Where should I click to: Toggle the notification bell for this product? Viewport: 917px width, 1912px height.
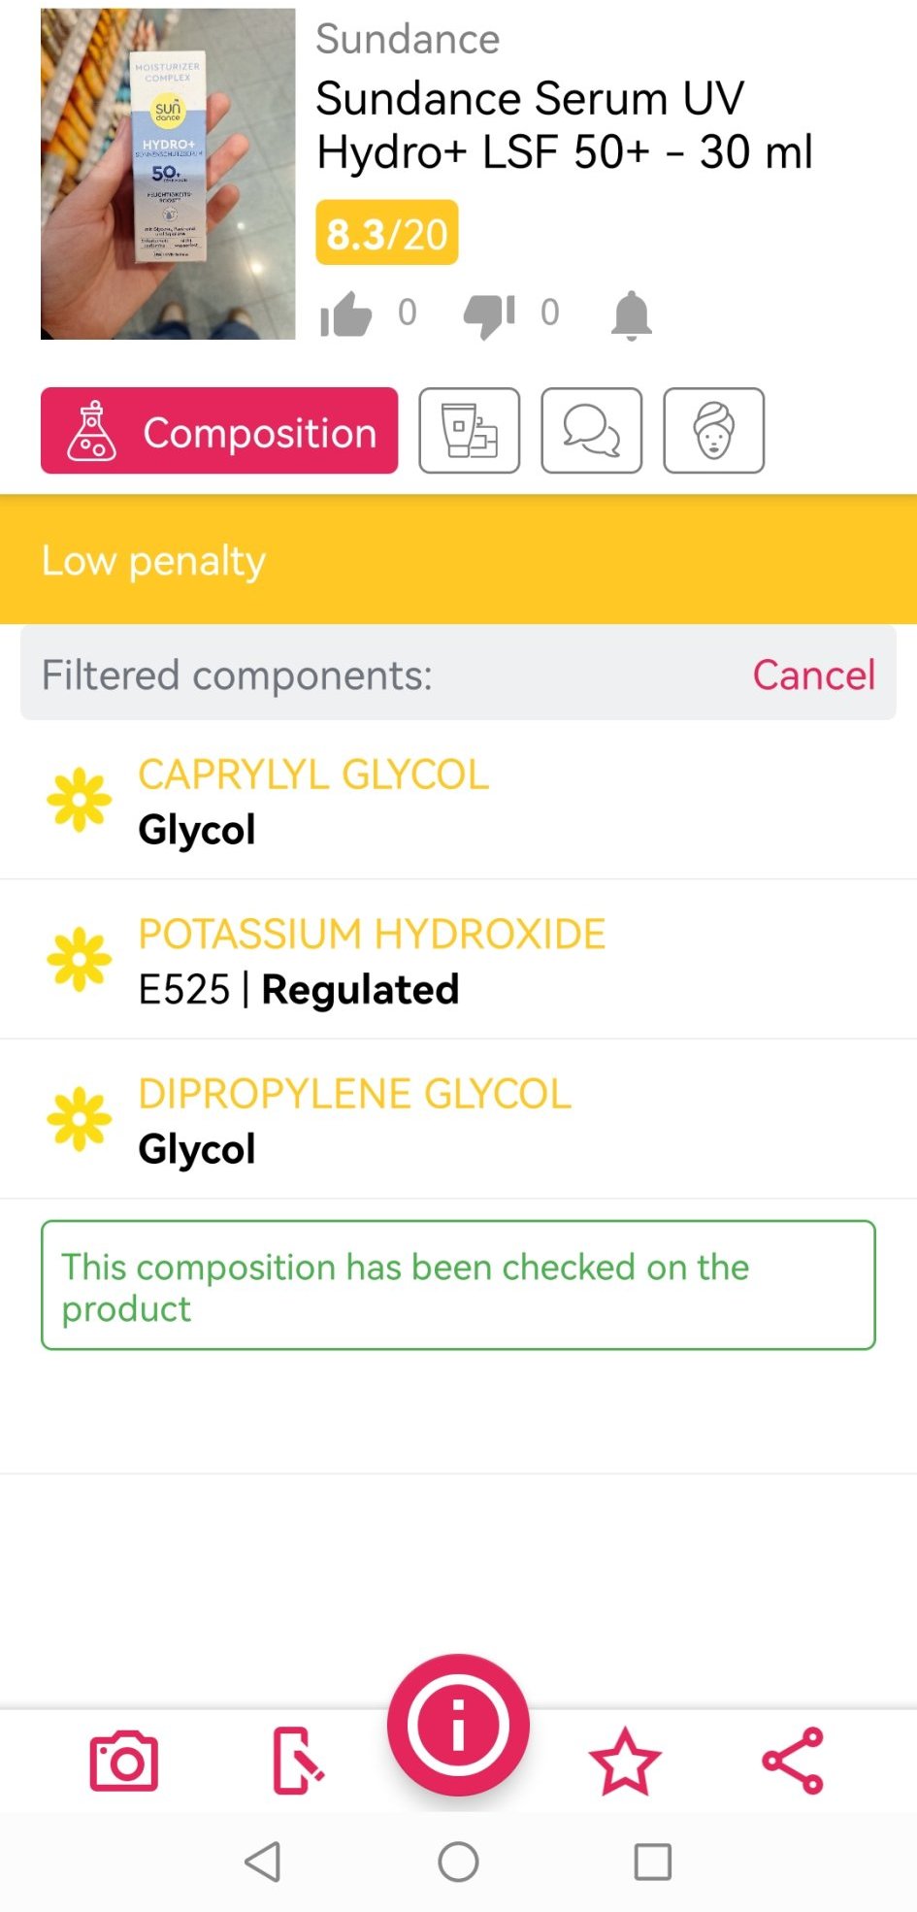click(x=631, y=314)
